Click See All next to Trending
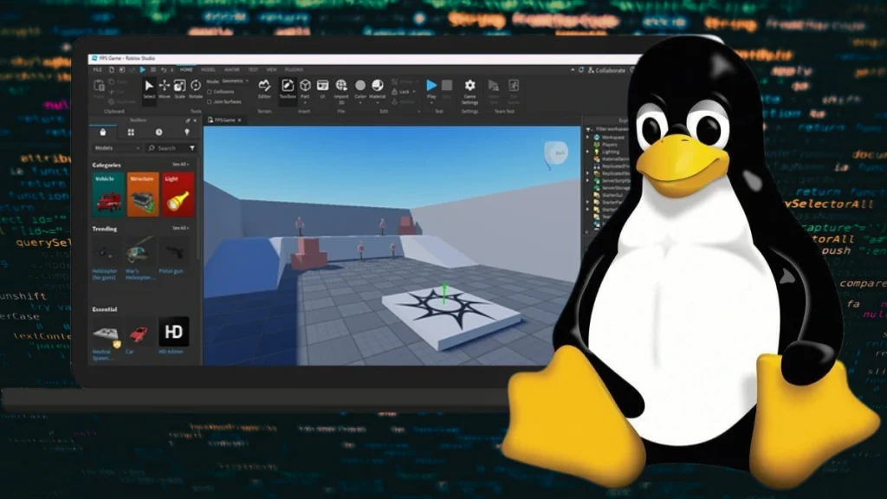Viewport: 887px width, 499px height. 180,229
